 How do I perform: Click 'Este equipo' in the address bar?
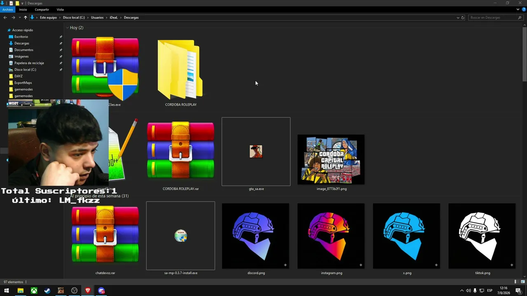coord(48,18)
